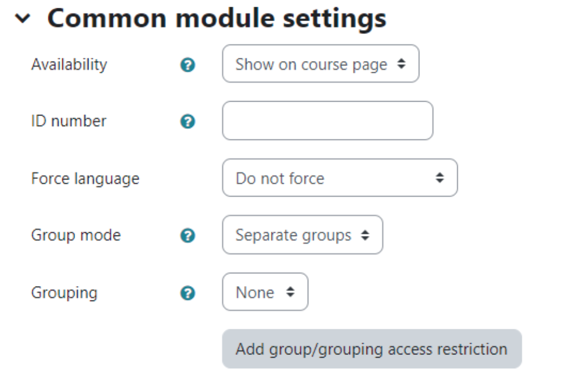Click the Common module settings heading
Viewport: 573px width, 381px height.
pos(217,18)
